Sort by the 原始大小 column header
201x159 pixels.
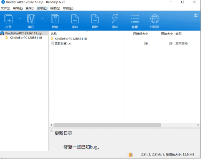(161, 34)
